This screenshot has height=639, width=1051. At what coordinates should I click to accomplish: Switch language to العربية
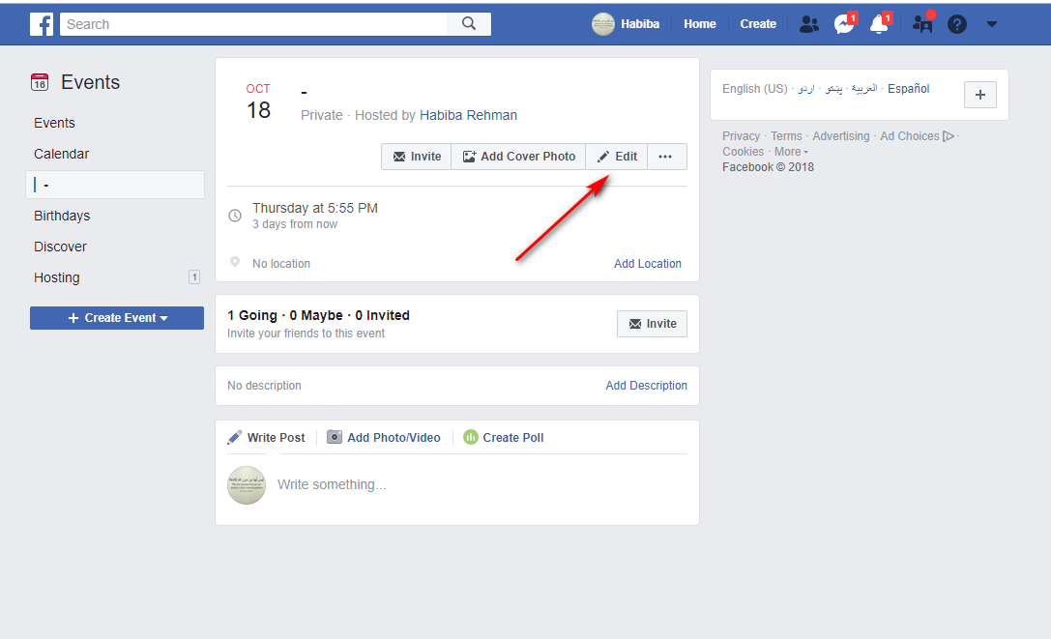pyautogui.click(x=864, y=89)
